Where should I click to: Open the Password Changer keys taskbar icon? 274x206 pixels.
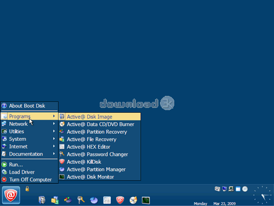click(x=81, y=200)
